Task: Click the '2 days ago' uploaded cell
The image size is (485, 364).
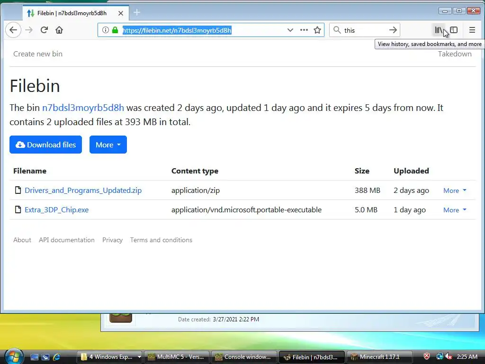Action: point(412,191)
